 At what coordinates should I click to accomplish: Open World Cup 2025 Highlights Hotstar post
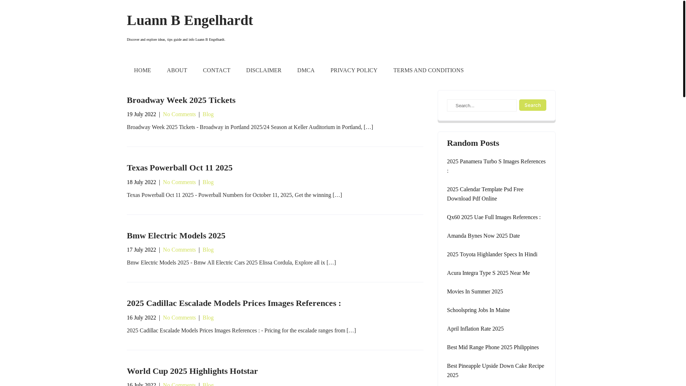click(192, 371)
